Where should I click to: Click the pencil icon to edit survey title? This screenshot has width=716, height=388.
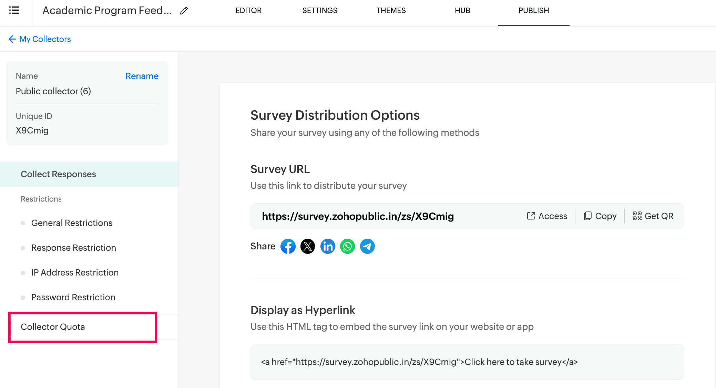click(184, 11)
